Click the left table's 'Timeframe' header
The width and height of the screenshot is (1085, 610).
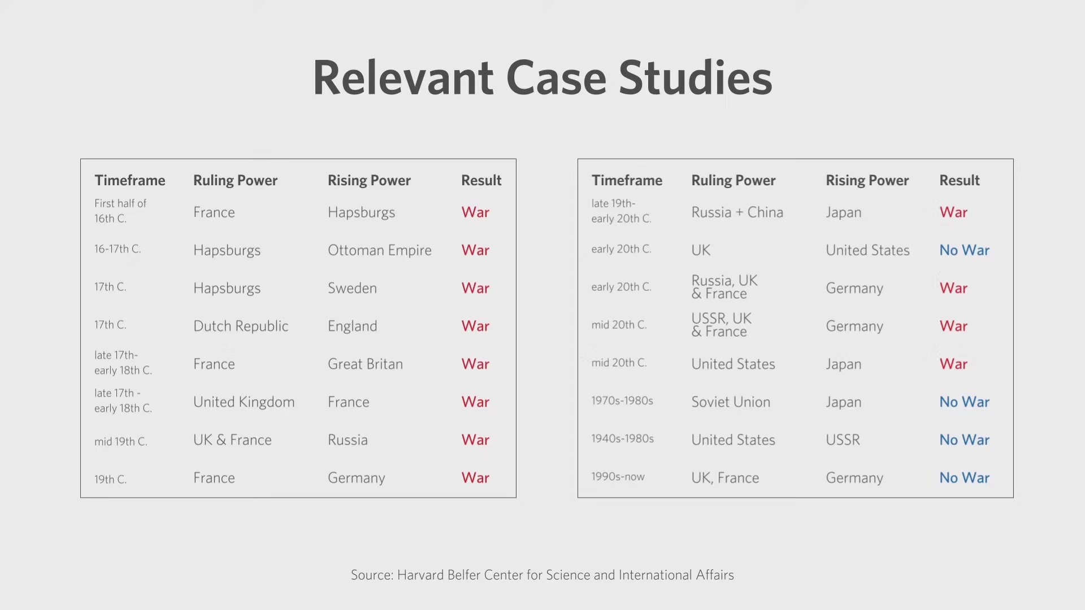click(x=129, y=180)
